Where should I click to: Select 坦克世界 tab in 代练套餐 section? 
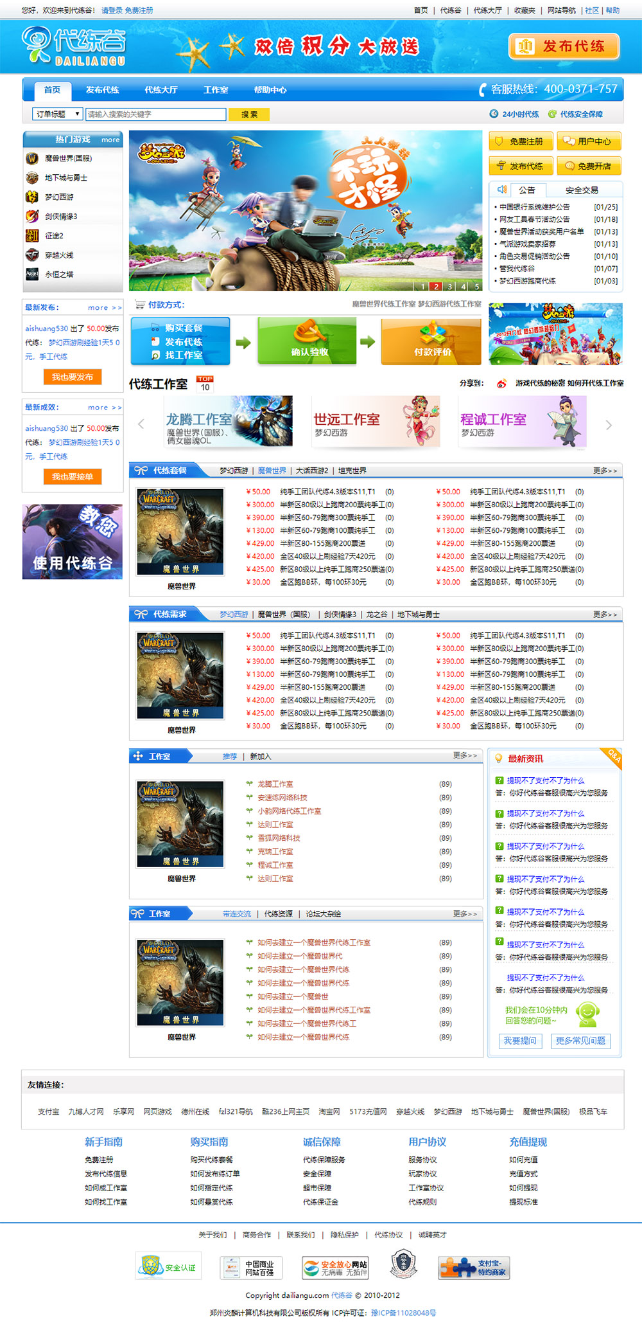point(352,471)
